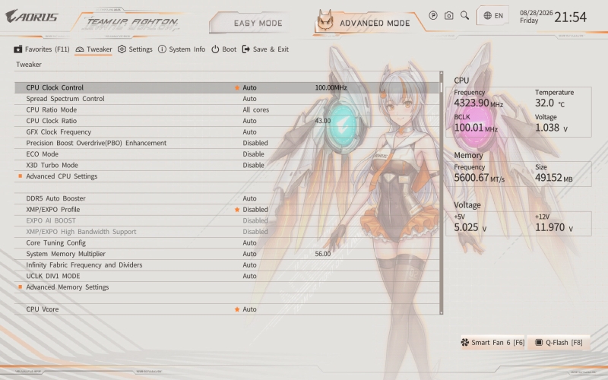Open search with the magnifier icon
The height and width of the screenshot is (380, 608).
pos(464,15)
